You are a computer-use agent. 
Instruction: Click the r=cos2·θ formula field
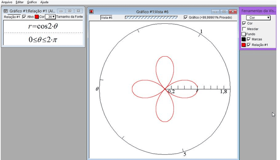tap(43, 26)
